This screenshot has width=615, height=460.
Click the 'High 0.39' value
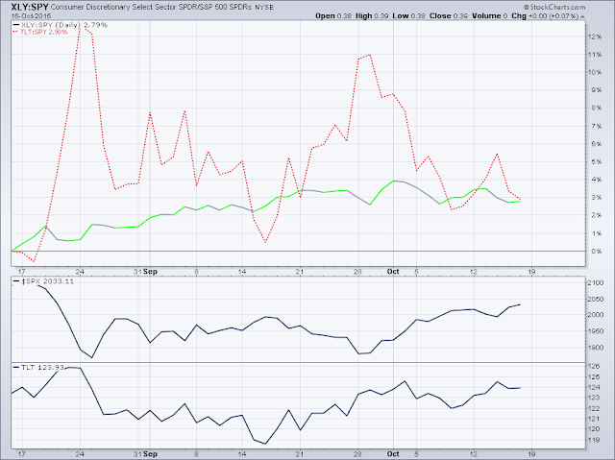(372, 16)
